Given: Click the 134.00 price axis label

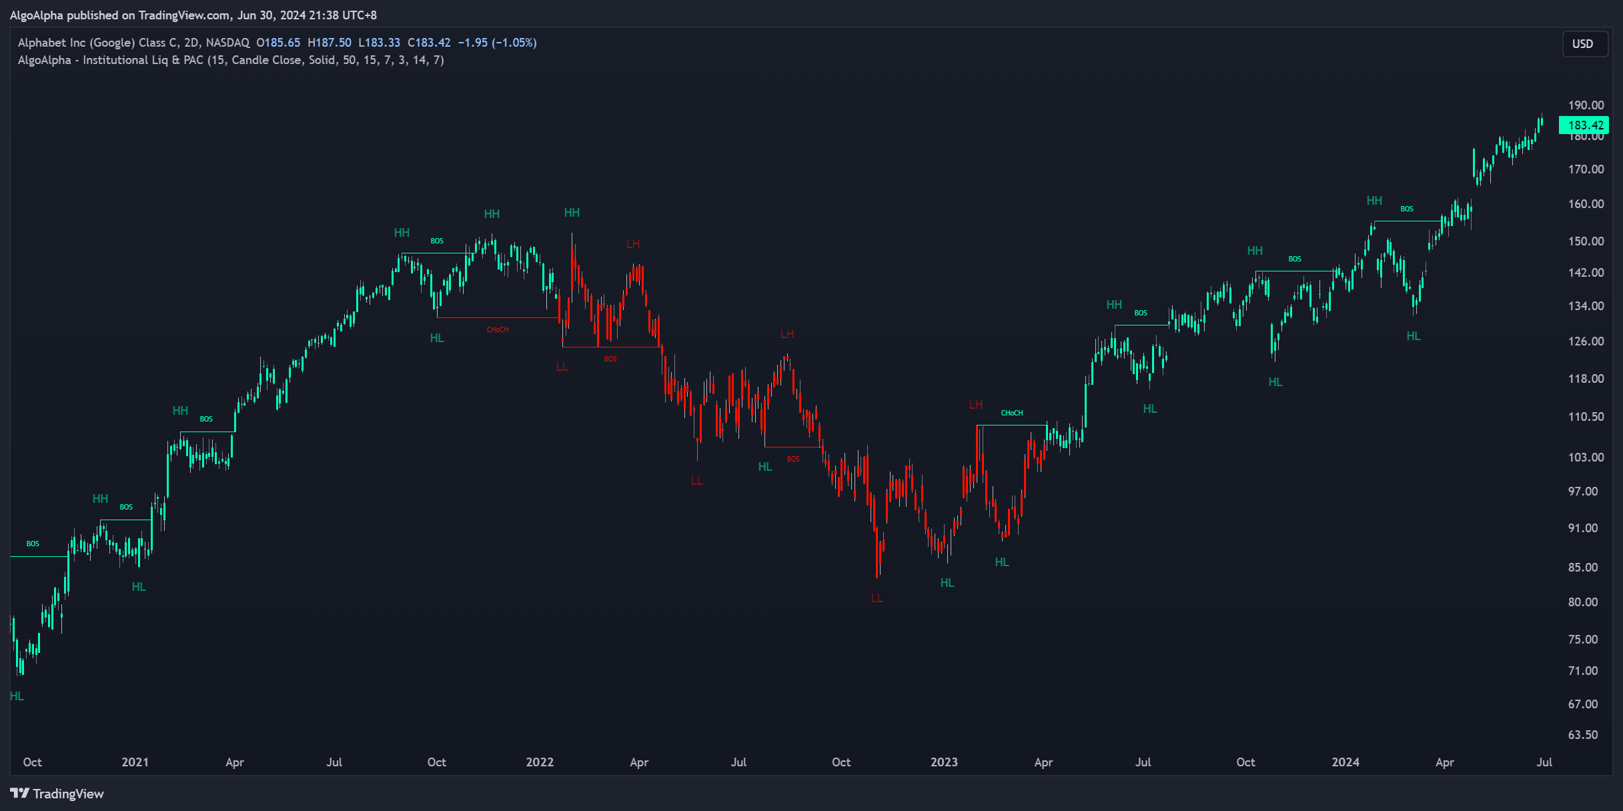Looking at the screenshot, I should pos(1586,306).
